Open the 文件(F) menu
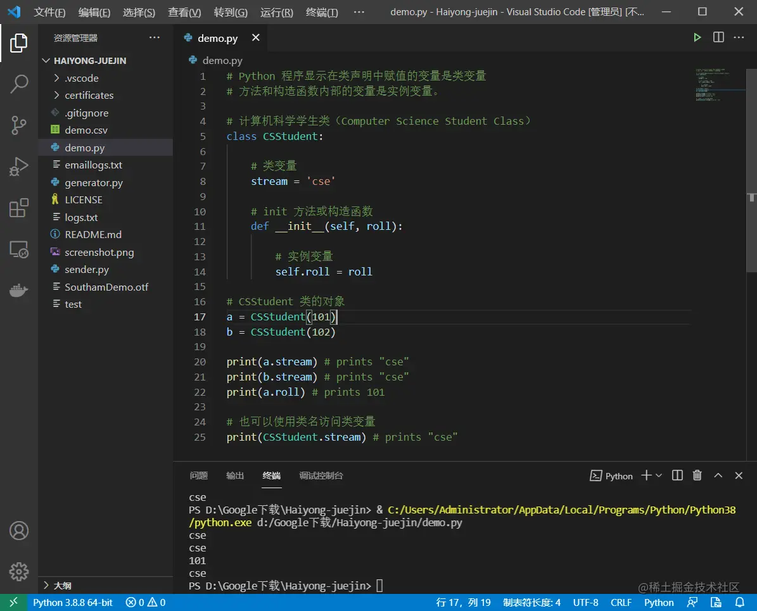757x611 pixels. 49,12
